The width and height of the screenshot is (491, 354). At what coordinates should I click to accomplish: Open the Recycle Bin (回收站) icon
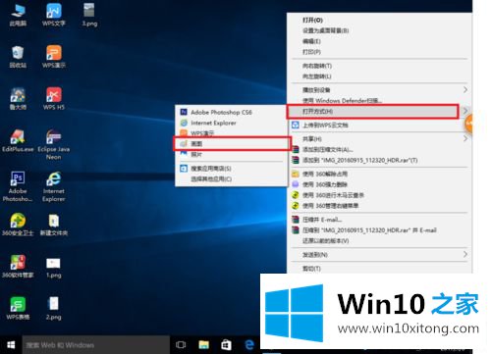coord(18,57)
